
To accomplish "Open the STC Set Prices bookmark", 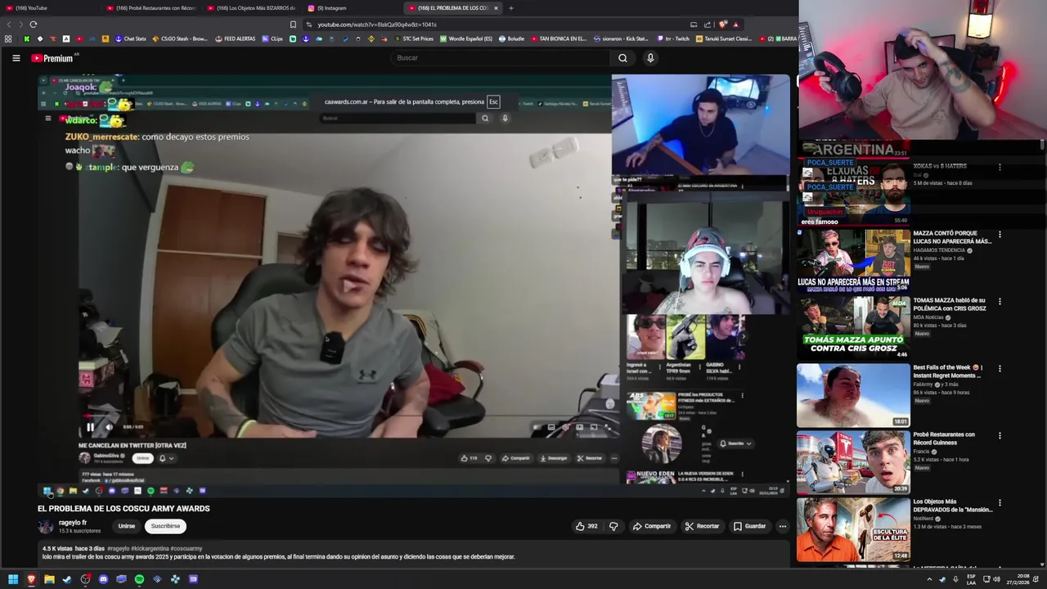I will [414, 38].
